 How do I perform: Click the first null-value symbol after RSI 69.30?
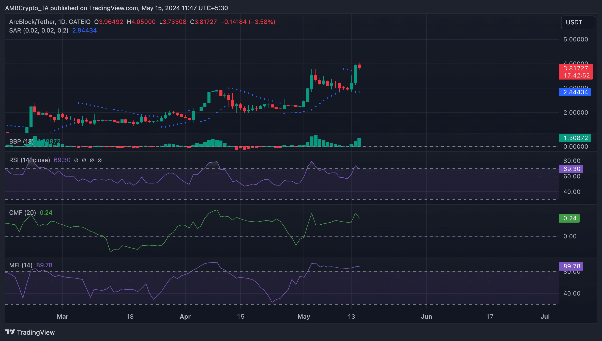[76, 160]
